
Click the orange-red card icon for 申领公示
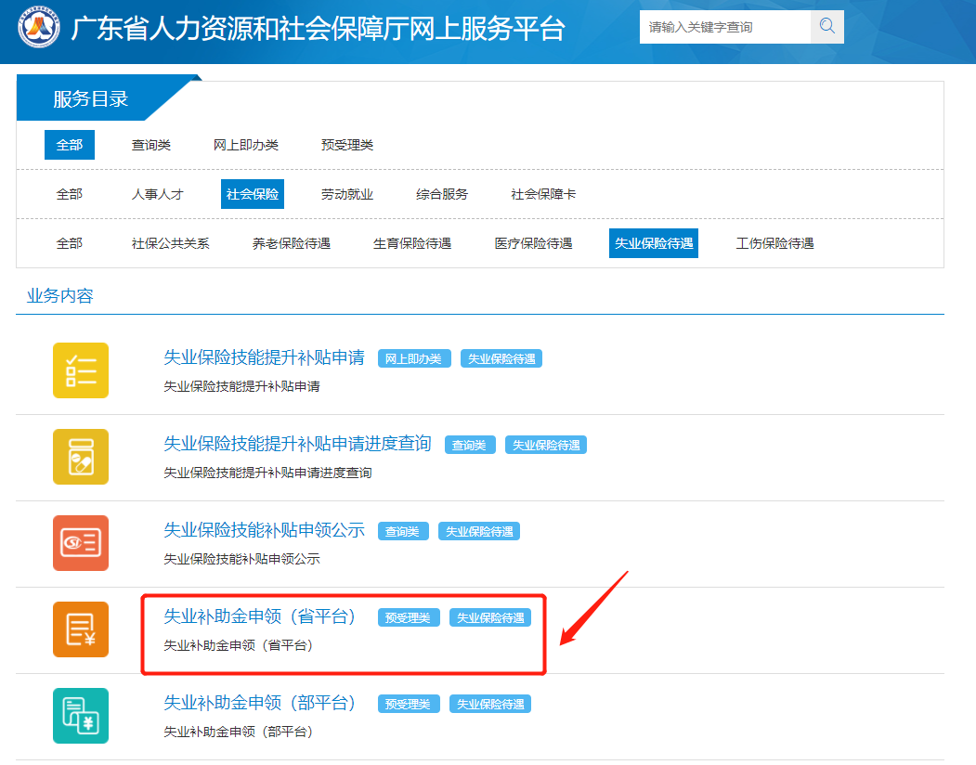tap(81, 543)
